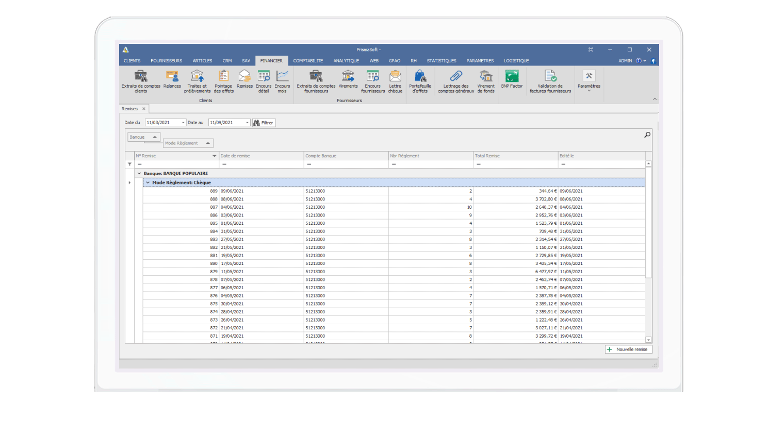This screenshot has width=784, height=434.
Task: Click the fullscreen icon in title bar
Action: (591, 49)
